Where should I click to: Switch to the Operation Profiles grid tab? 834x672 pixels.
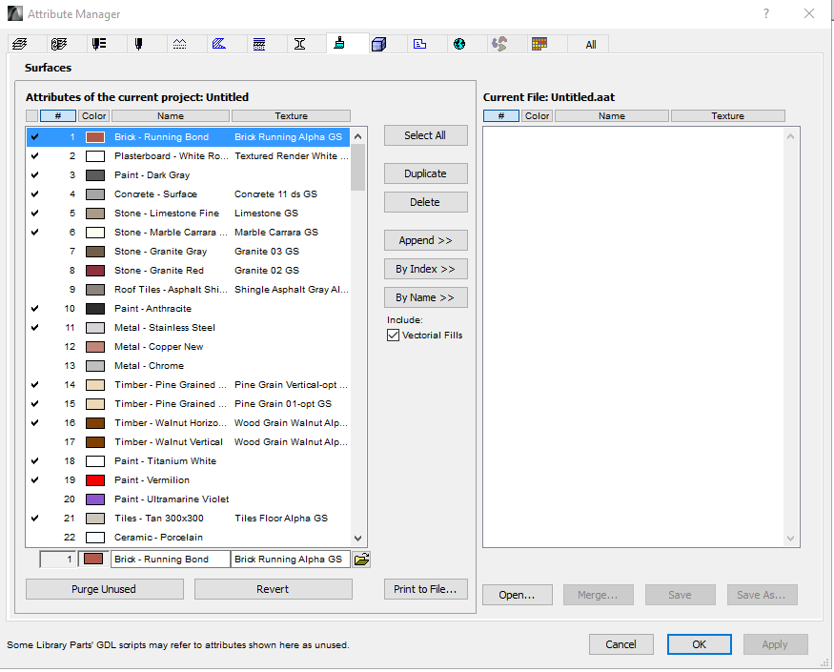(539, 44)
